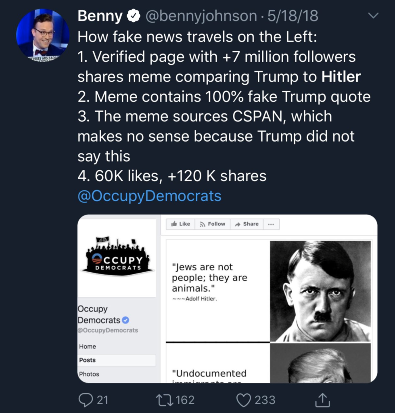Reply to Benny's tweet
The image size is (395, 413).
point(87,400)
